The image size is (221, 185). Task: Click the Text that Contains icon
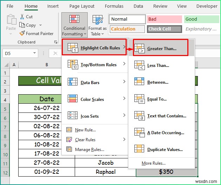pos(139,116)
